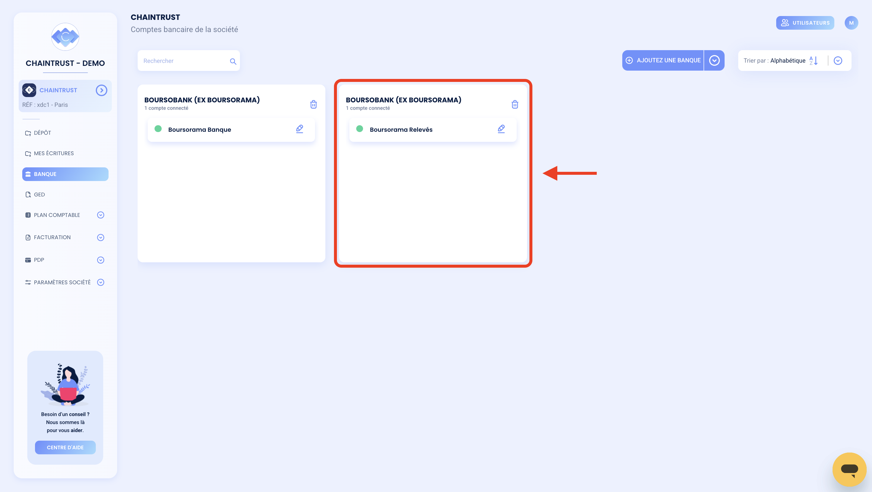Click the CHAINTRUST - DEMO heading
This screenshot has width=872, height=492.
click(65, 63)
